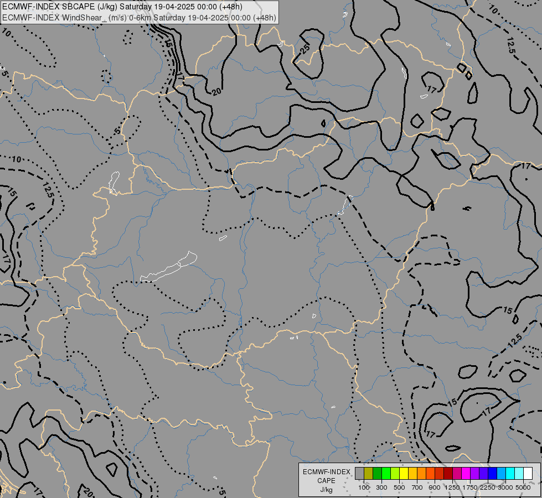Click the legend's 'ECMWF-INDEX' heading

[x=327, y=472]
